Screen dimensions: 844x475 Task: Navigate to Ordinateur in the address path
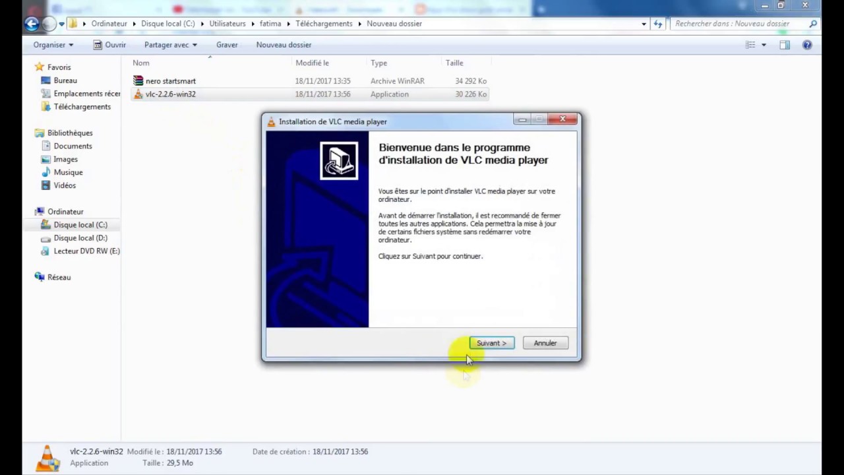(x=109, y=24)
